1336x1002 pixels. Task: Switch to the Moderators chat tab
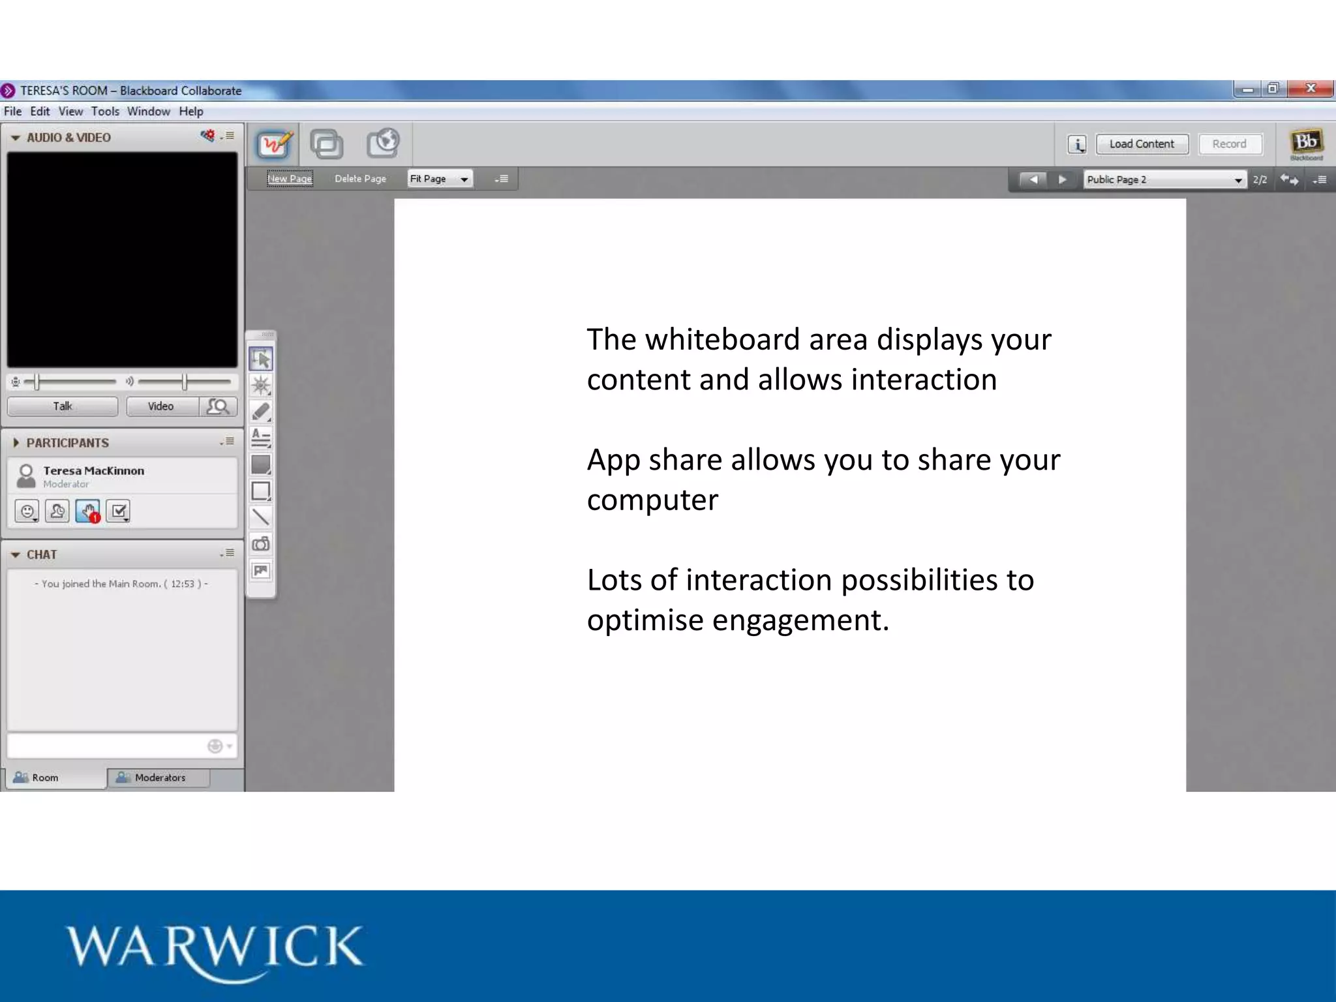pos(159,778)
